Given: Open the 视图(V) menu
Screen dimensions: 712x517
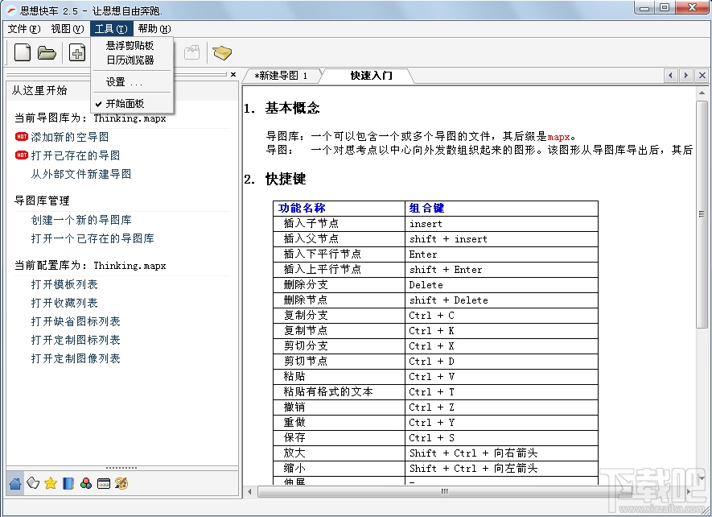Looking at the screenshot, I should point(68,29).
